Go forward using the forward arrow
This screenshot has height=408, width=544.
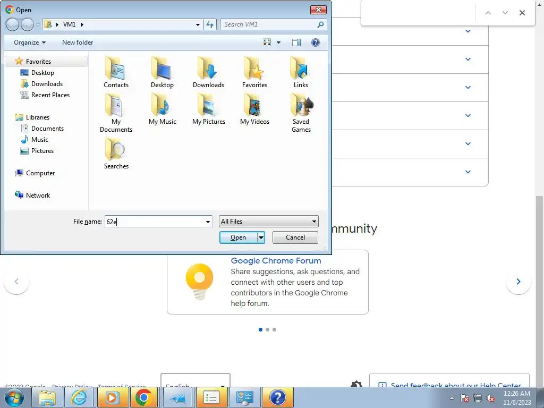pyautogui.click(x=27, y=24)
